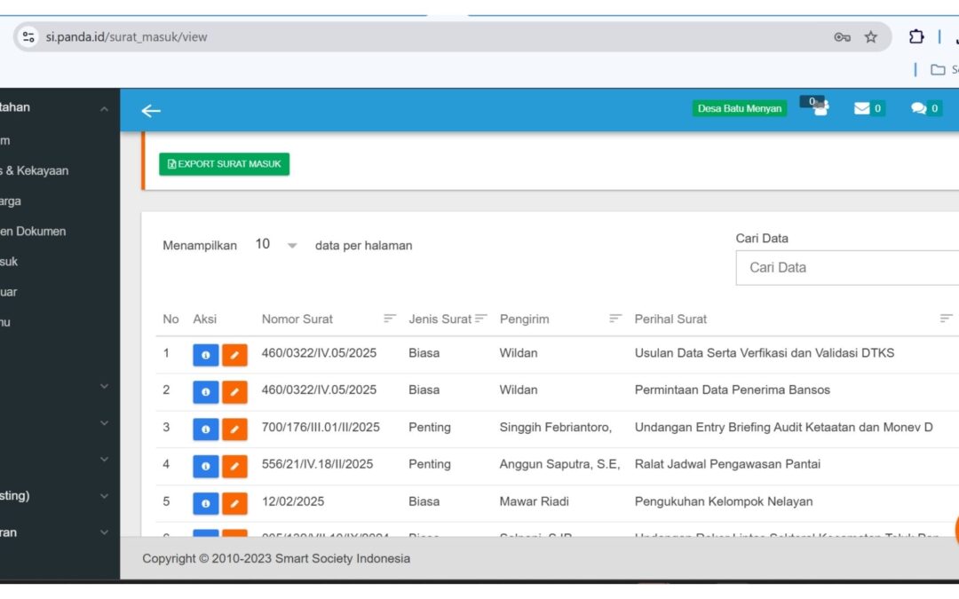Open info for Usulan Data DTKS letter
The width and height of the screenshot is (959, 599).
coord(205,354)
